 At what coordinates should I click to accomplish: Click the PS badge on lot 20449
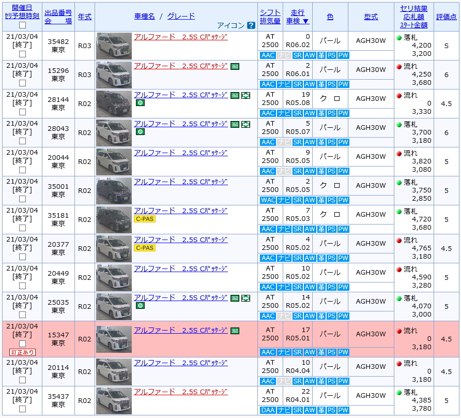pos(331,287)
